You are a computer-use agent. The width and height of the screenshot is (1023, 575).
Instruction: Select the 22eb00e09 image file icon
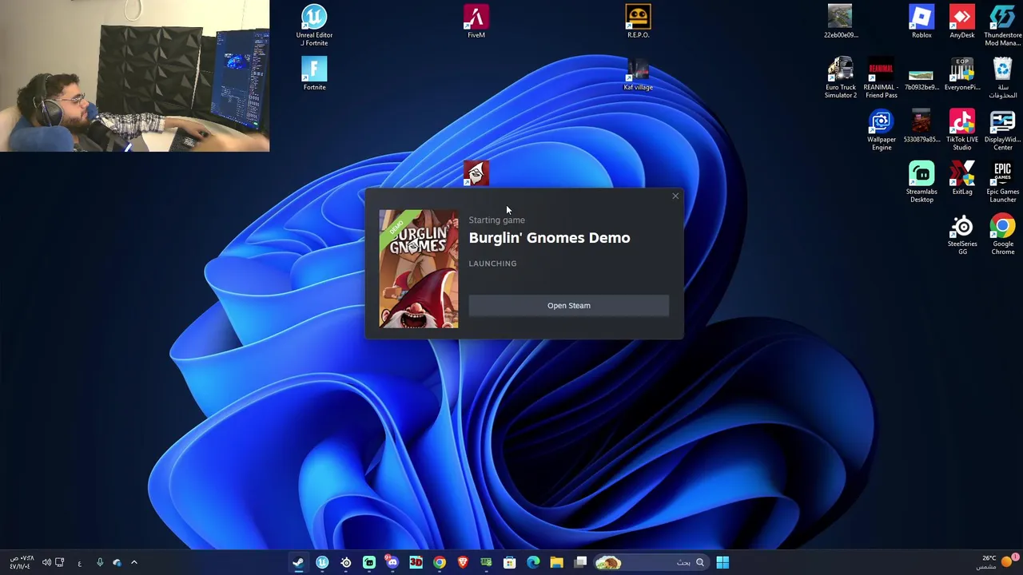pos(840,22)
